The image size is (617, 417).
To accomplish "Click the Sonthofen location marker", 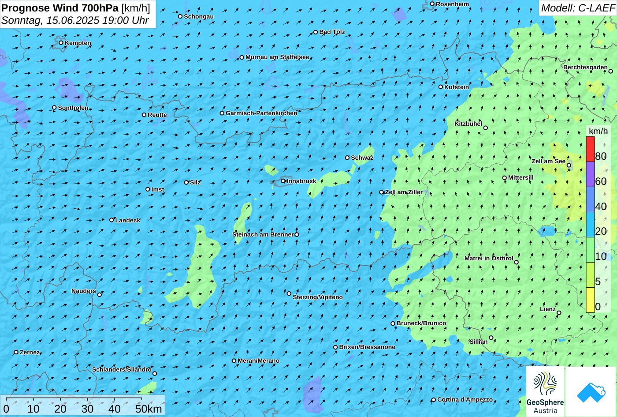I will pos(55,108).
